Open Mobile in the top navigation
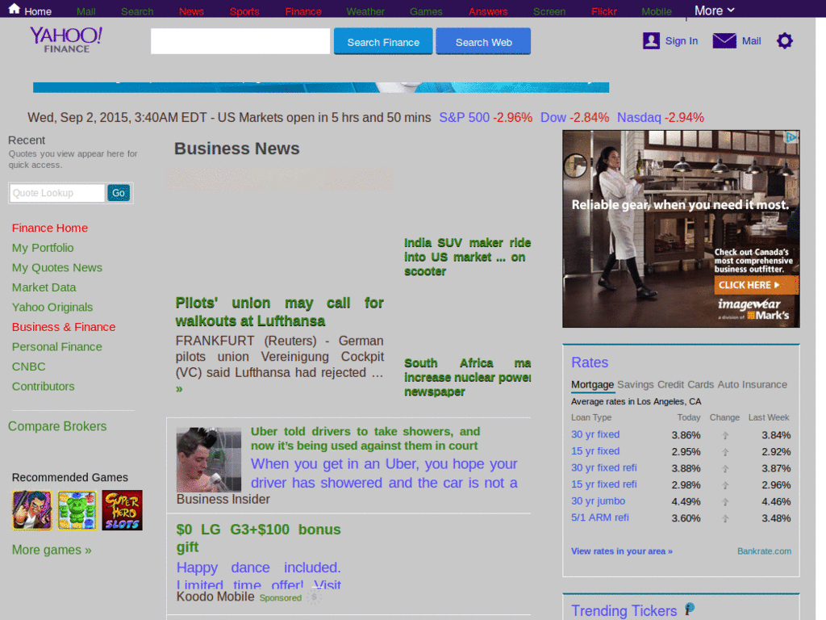 coord(657,11)
